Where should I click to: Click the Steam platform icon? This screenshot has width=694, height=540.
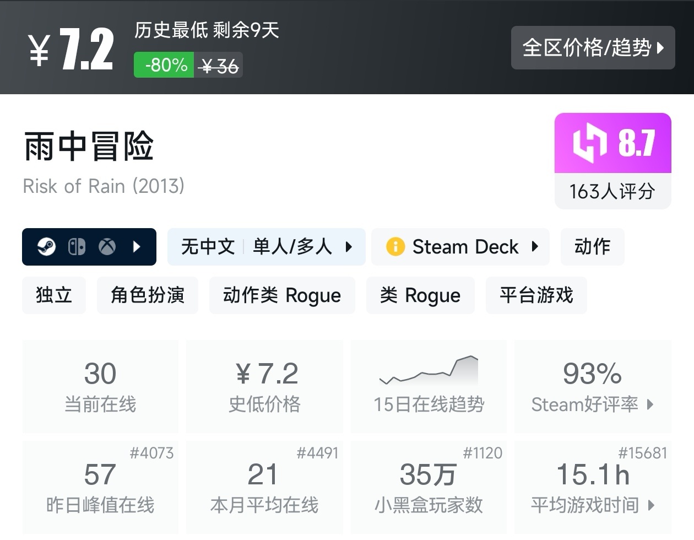47,247
